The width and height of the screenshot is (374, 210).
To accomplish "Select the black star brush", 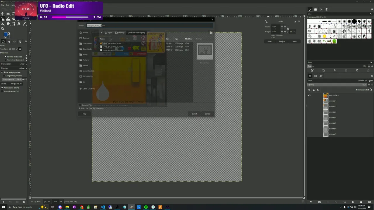I will pyautogui.click(x=359, y=21).
